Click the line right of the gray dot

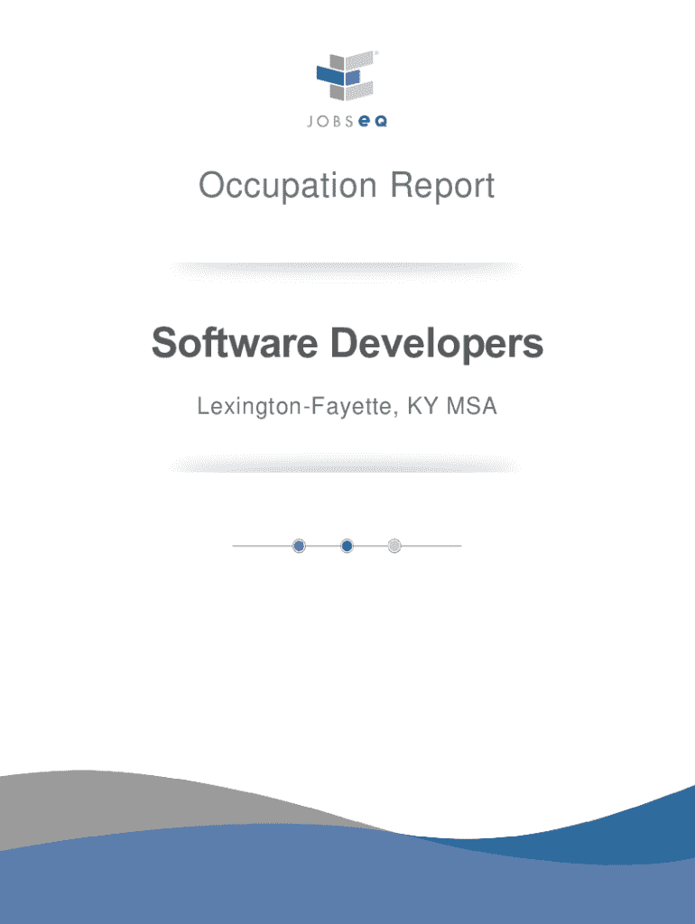pyautogui.click(x=431, y=546)
